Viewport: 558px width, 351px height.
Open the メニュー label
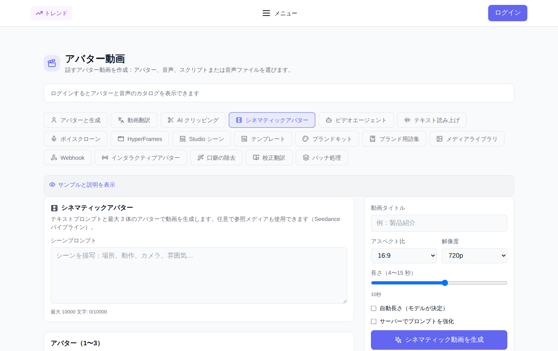[286, 13]
